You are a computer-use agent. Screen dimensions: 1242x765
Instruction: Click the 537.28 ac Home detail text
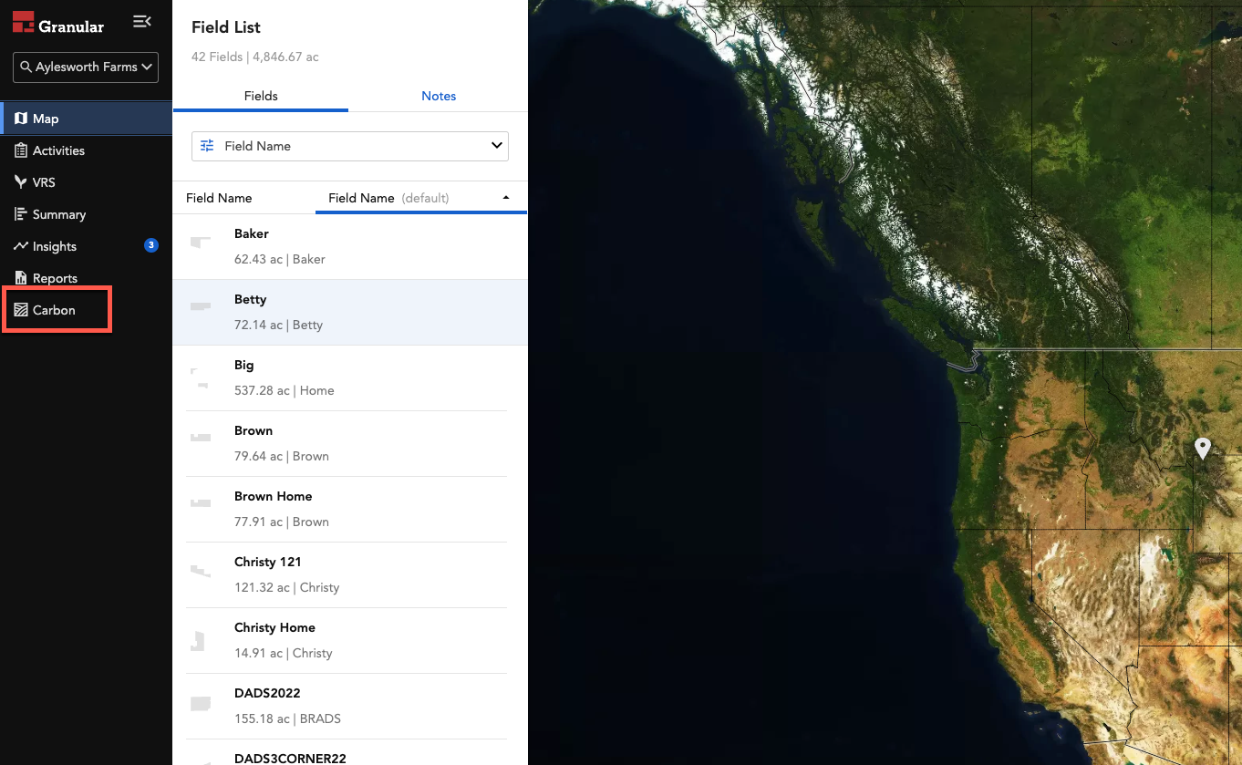(285, 390)
